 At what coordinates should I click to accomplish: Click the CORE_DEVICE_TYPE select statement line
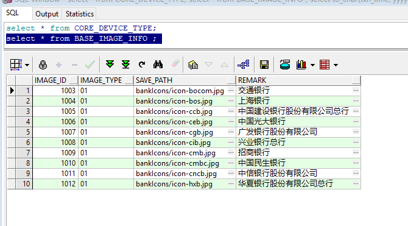[81, 28]
